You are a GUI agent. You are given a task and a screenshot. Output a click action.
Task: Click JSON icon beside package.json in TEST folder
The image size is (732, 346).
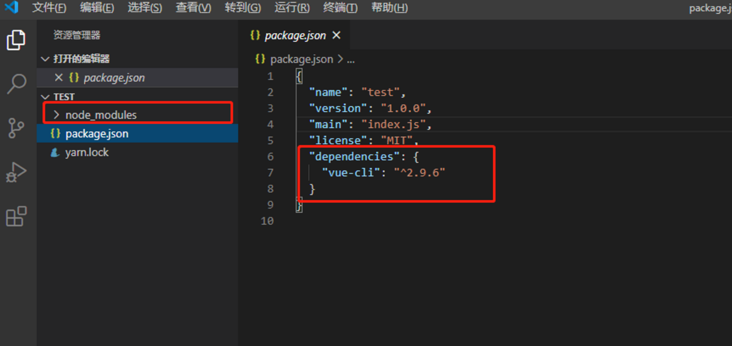pyautogui.click(x=55, y=134)
